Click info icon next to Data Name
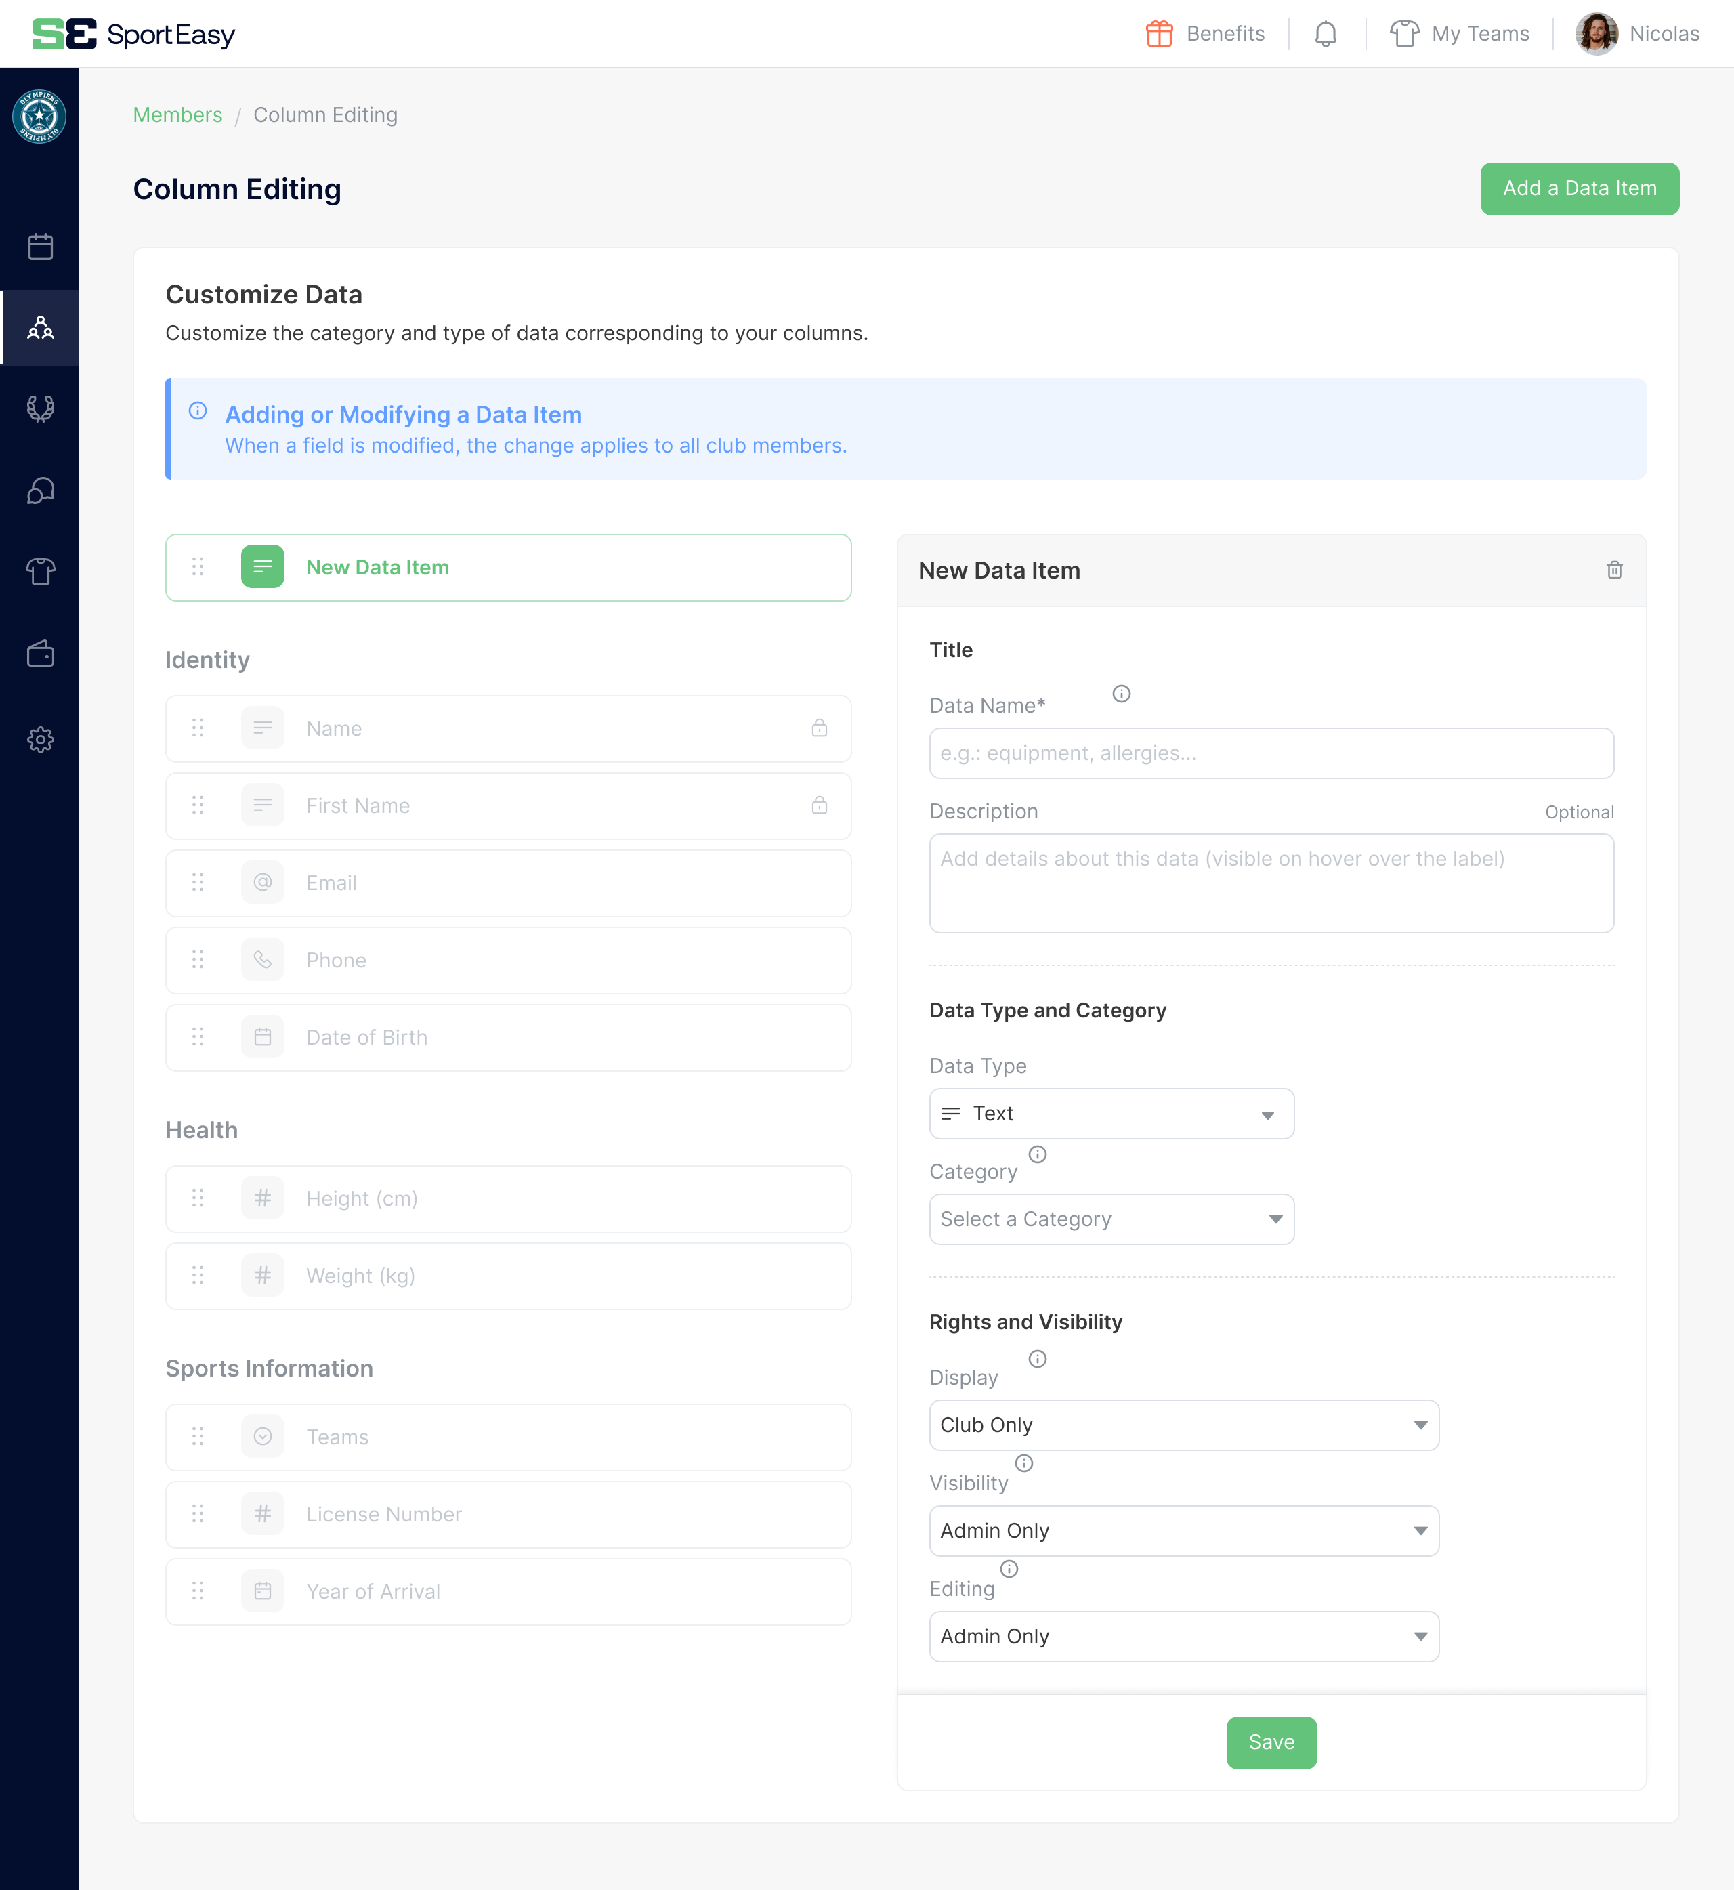Image resolution: width=1734 pixels, height=1890 pixels. [1121, 694]
